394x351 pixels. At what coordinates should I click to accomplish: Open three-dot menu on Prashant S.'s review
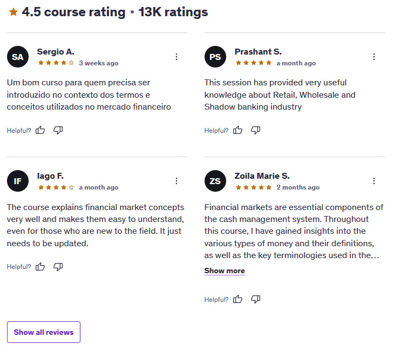click(374, 57)
